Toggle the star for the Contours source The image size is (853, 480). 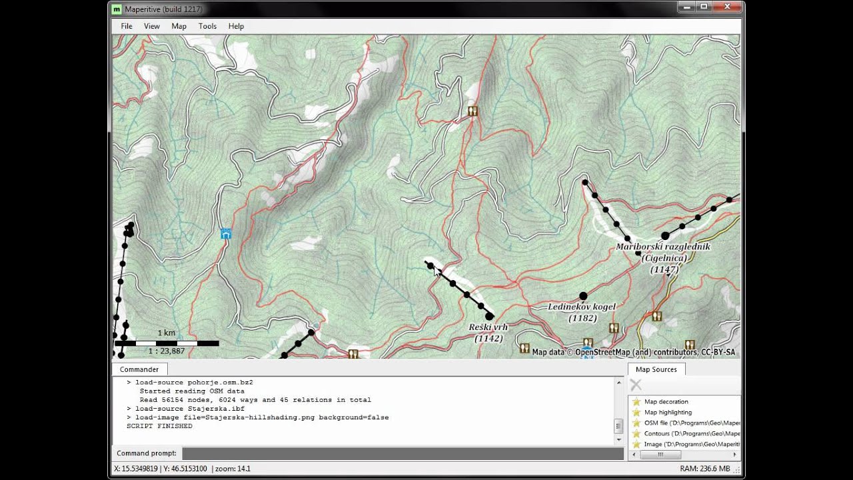(636, 434)
